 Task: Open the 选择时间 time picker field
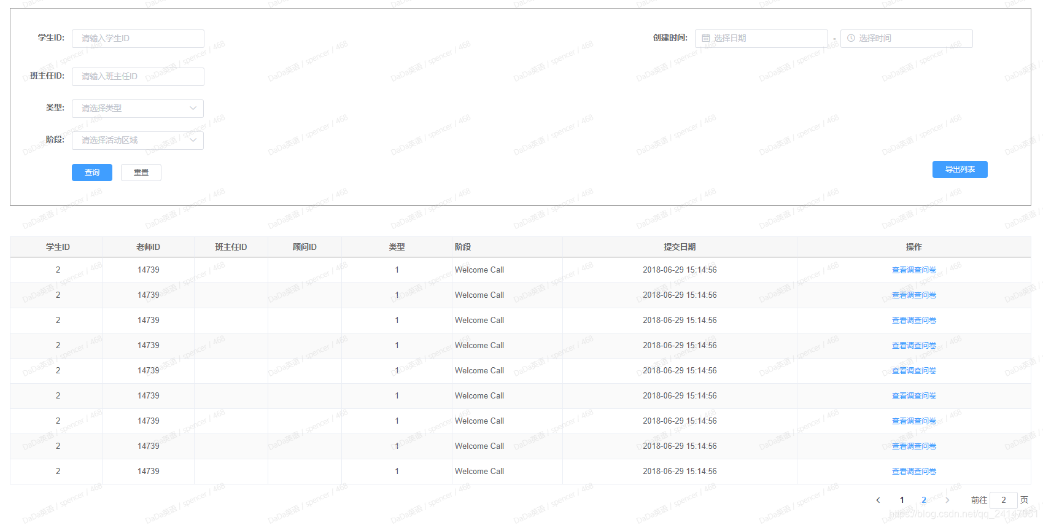click(x=906, y=38)
